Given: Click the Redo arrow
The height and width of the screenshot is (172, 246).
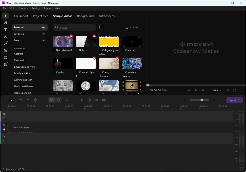Looking at the screenshot, I should coord(28,100).
